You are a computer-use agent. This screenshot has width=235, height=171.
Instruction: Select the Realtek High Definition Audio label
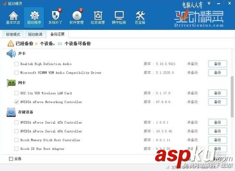point(46,64)
